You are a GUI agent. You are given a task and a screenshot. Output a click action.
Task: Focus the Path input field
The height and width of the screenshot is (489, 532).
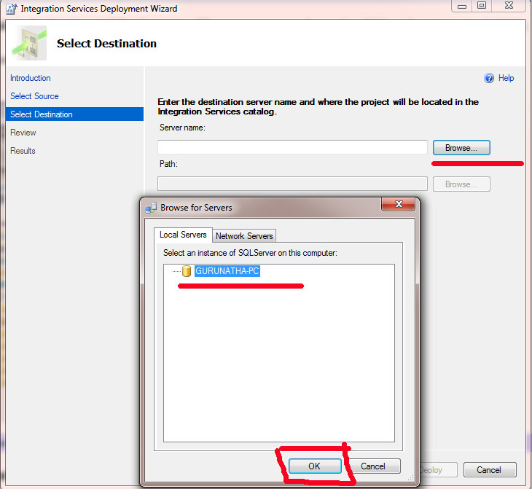click(292, 184)
